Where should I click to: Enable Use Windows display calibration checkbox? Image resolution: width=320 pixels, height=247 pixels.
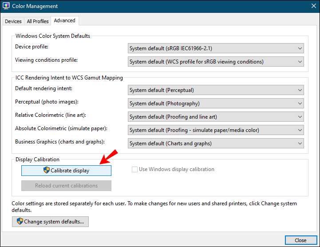point(134,169)
